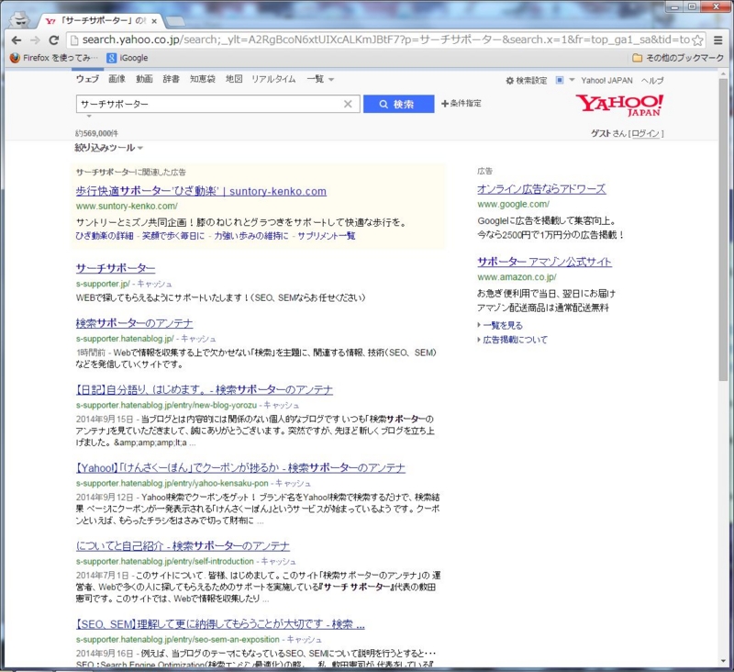Switch to 地図 search tab
The height and width of the screenshot is (672, 734).
coord(234,79)
